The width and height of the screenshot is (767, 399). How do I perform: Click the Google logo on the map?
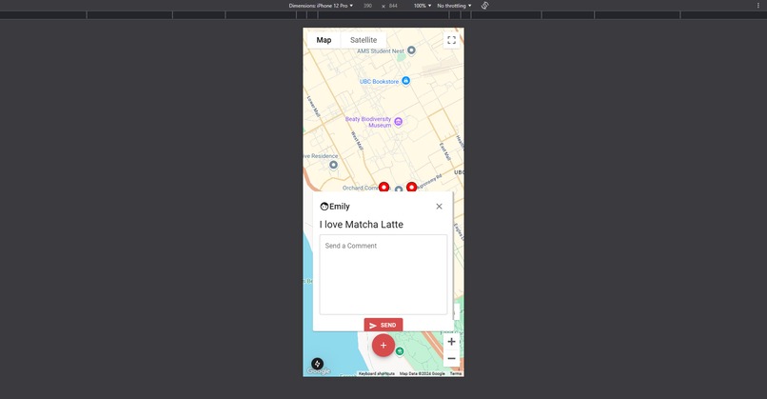point(319,371)
